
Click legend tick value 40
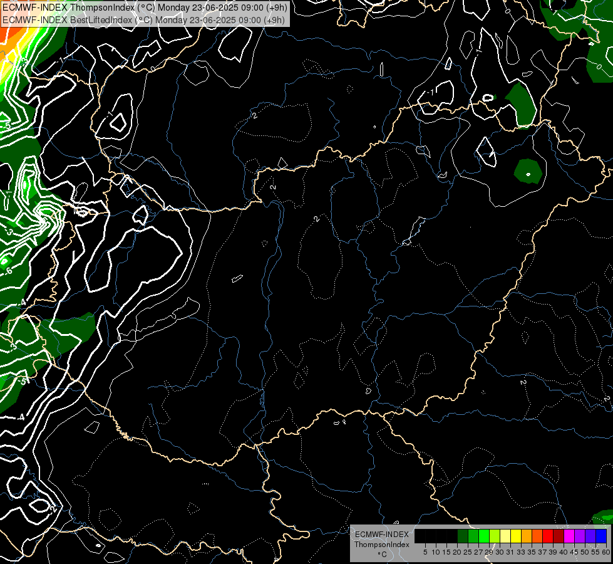[x=564, y=552]
